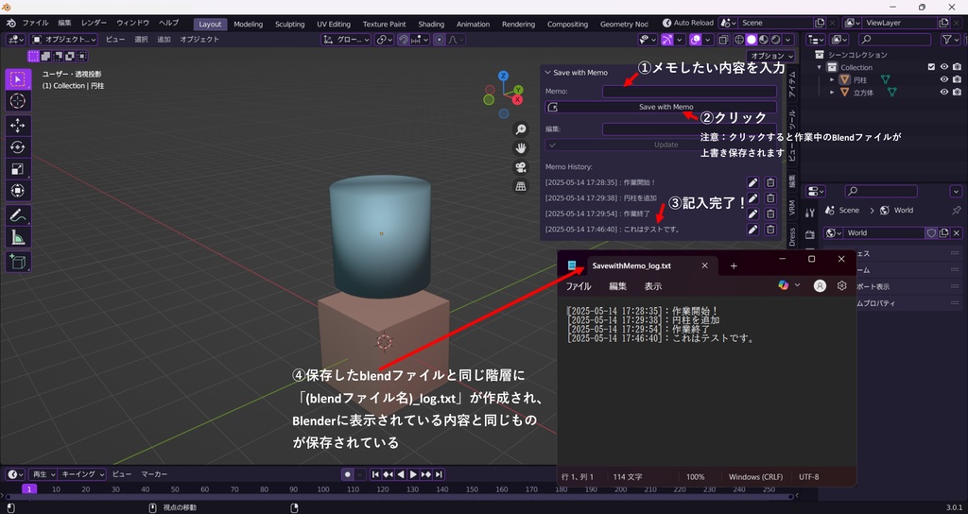Choose the Add Cube tool

18,262
